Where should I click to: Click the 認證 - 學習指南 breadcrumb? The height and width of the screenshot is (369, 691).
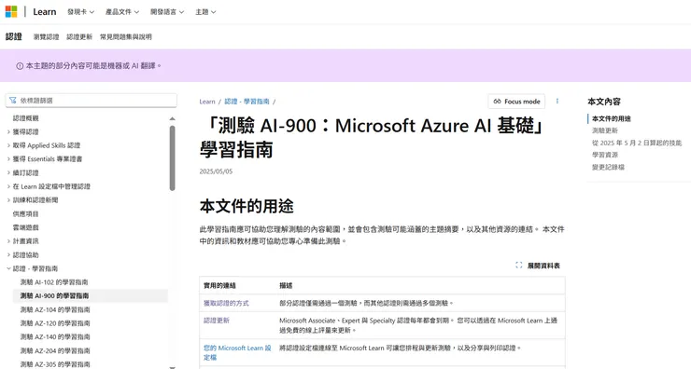click(x=247, y=102)
